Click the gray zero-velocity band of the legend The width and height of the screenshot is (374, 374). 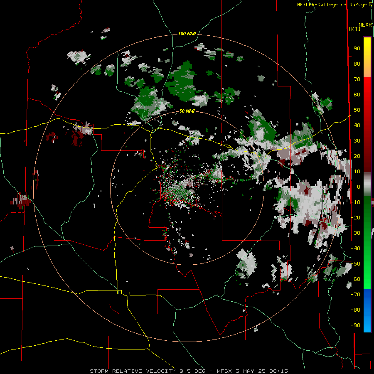tap(367, 184)
